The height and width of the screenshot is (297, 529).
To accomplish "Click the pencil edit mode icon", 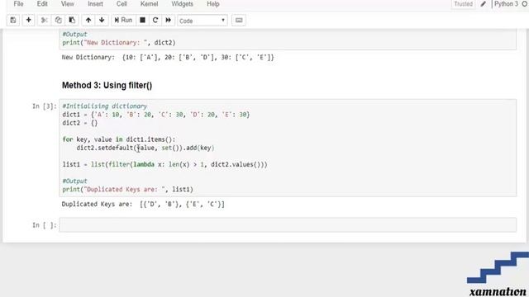I will 483,4.
